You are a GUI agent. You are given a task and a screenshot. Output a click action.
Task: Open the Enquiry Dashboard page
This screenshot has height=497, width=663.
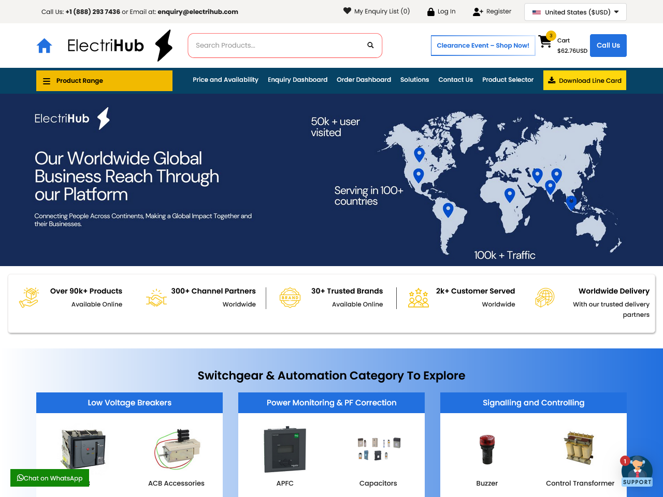(x=297, y=80)
